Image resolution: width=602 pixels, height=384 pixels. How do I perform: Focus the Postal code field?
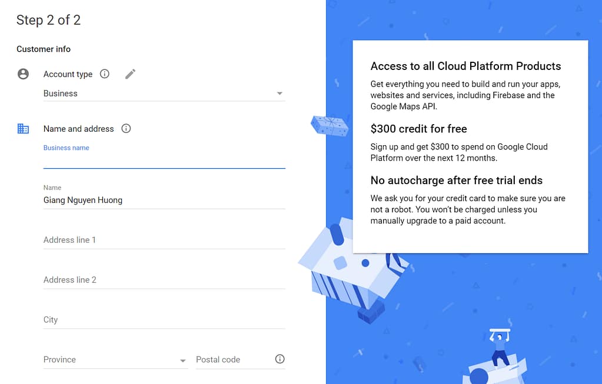232,360
